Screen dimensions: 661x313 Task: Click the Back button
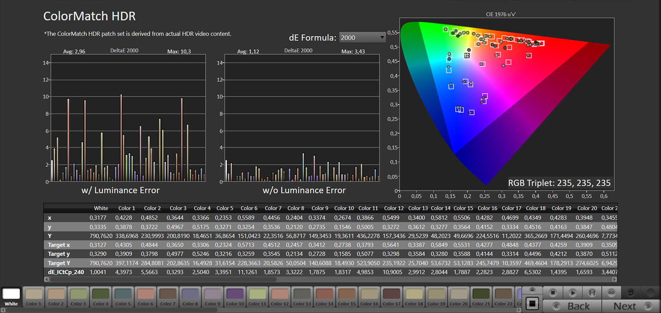pos(572,306)
